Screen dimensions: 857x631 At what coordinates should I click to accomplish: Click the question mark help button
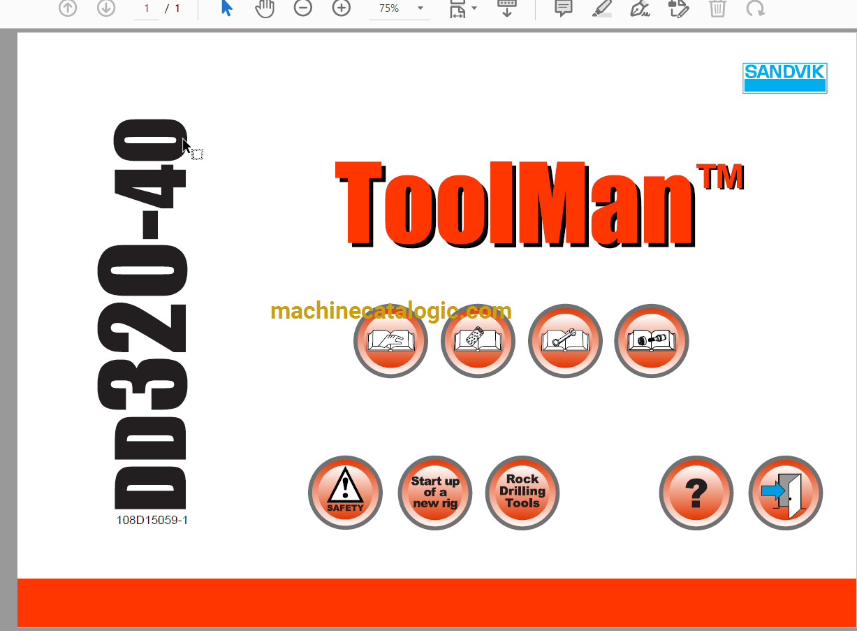tap(696, 493)
